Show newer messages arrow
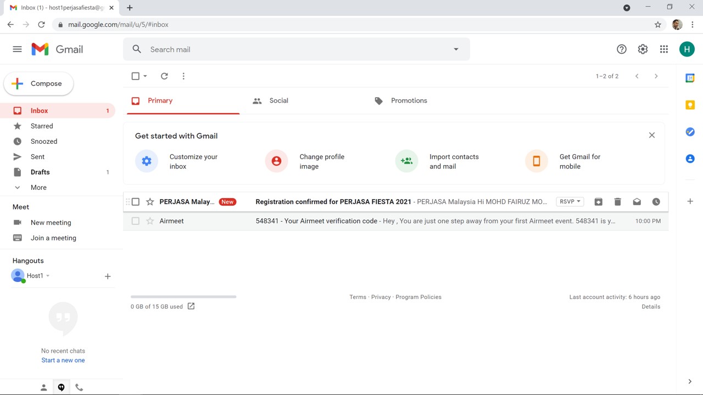This screenshot has width=703, height=395. (x=637, y=76)
